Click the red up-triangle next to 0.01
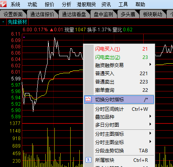Image resolution: width=173 pixels, height=167 pixels. tap(52, 30)
